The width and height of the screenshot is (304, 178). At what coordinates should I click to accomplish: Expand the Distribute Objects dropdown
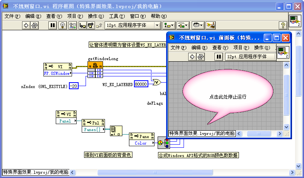pos(183,25)
